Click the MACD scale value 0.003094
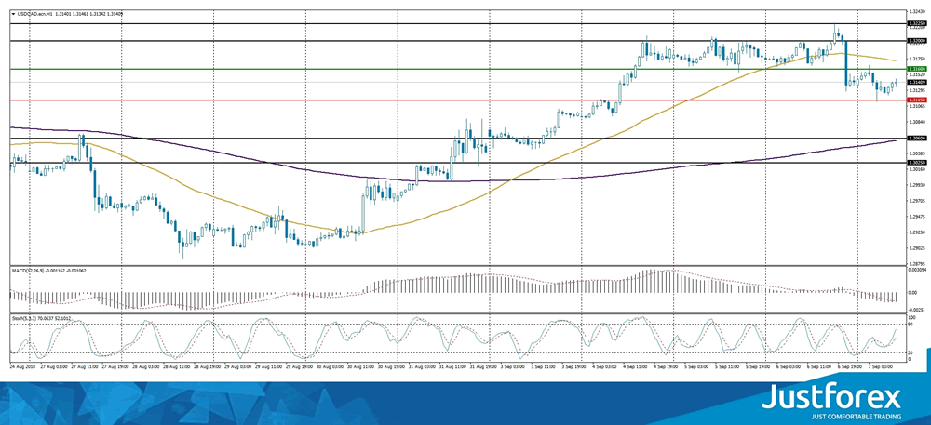 click(x=915, y=271)
